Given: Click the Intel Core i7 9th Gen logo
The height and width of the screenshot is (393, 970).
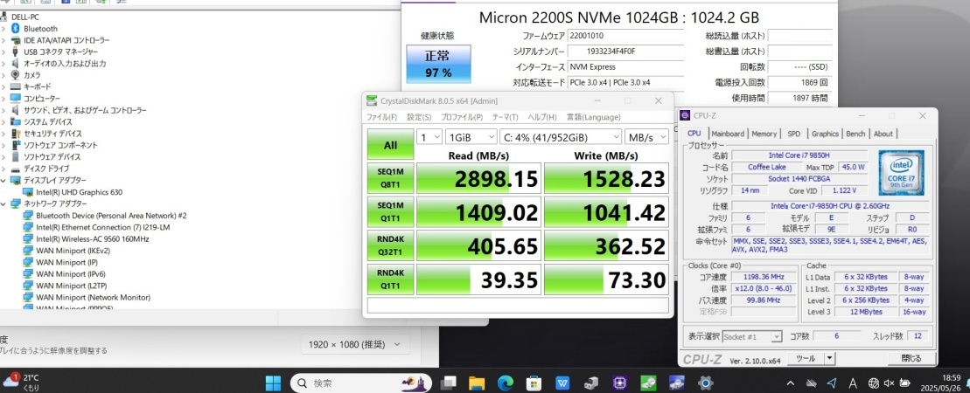Looking at the screenshot, I should [901, 172].
